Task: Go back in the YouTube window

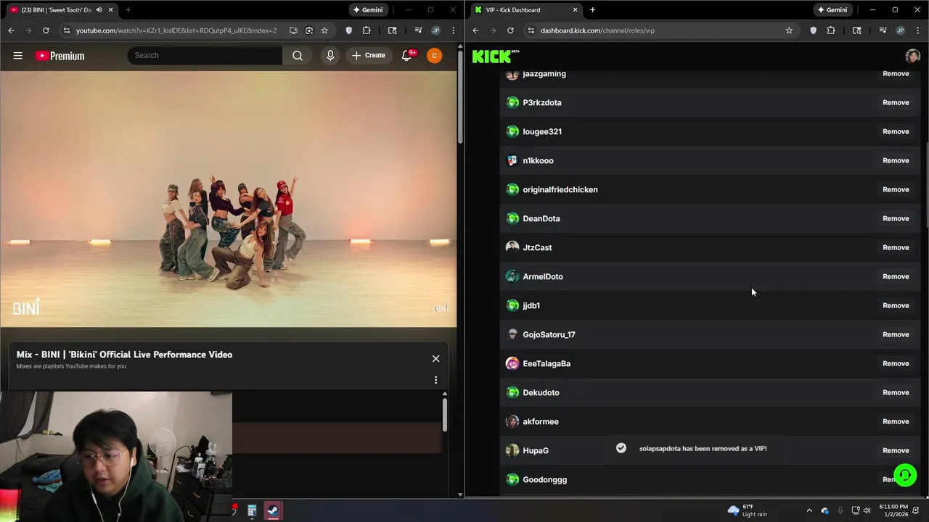Action: coord(11,30)
